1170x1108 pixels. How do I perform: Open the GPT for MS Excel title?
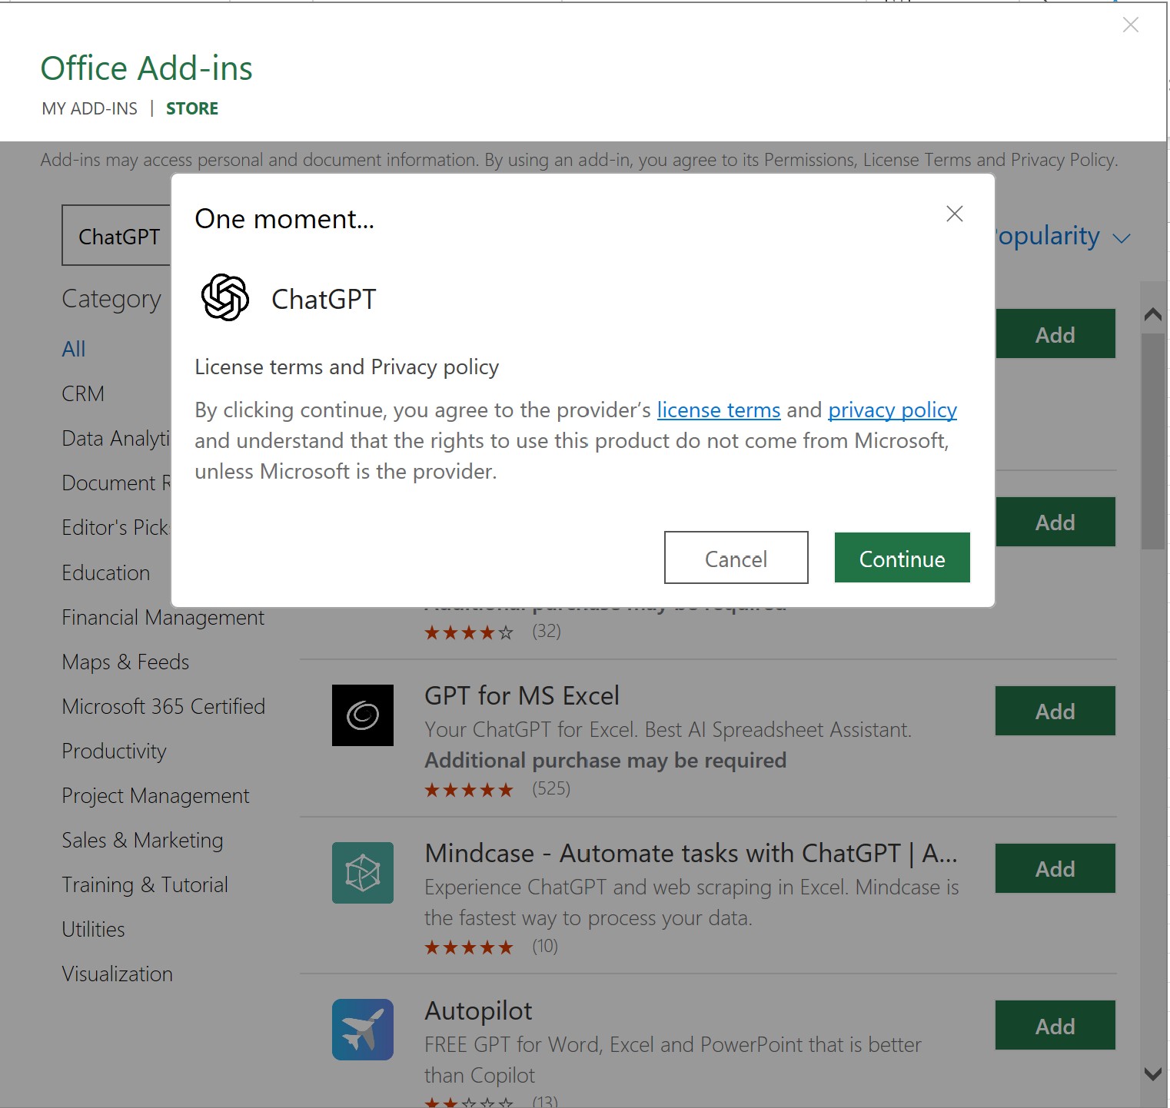tap(522, 695)
